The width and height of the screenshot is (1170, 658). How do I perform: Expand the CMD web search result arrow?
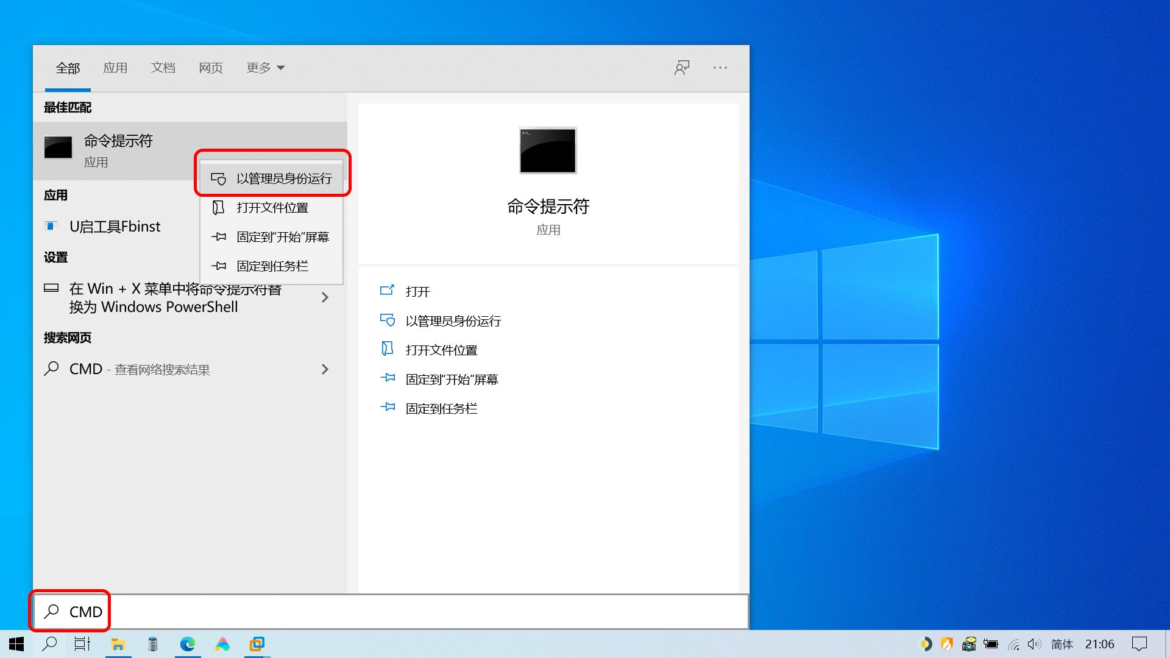[325, 369]
